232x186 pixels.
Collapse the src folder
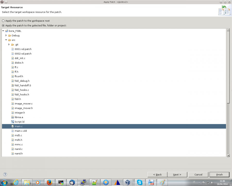[6, 40]
